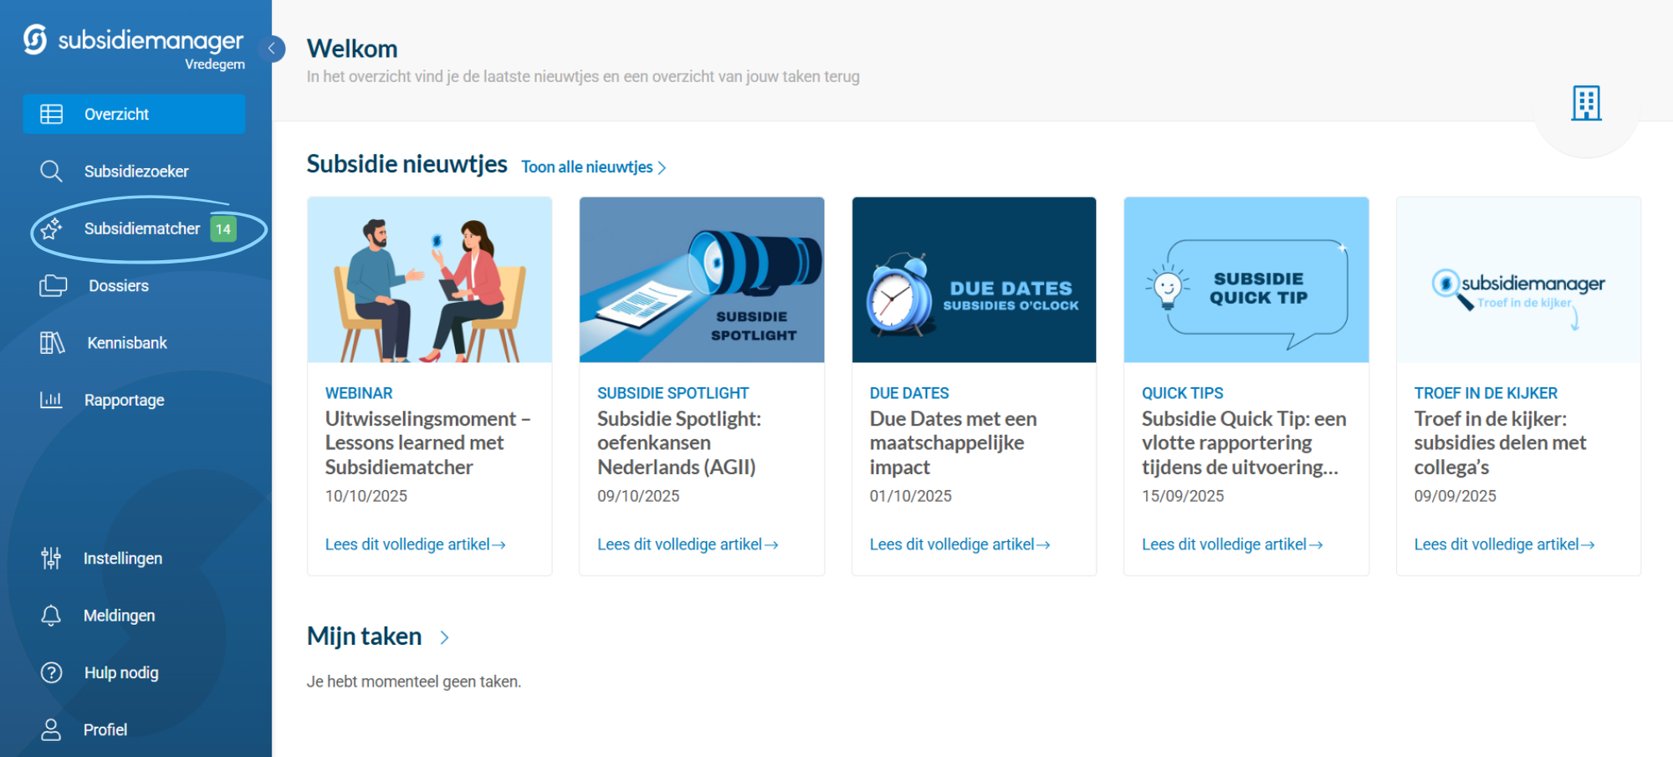
Task: Click the Kennisbank books icon
Action: click(52, 343)
